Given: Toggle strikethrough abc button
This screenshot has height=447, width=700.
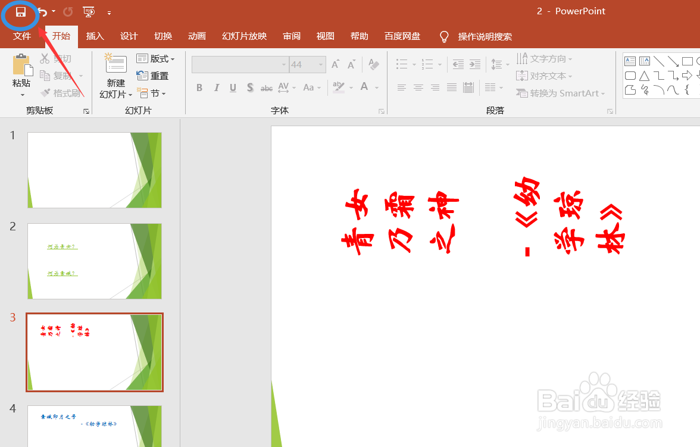Looking at the screenshot, I should 267,88.
